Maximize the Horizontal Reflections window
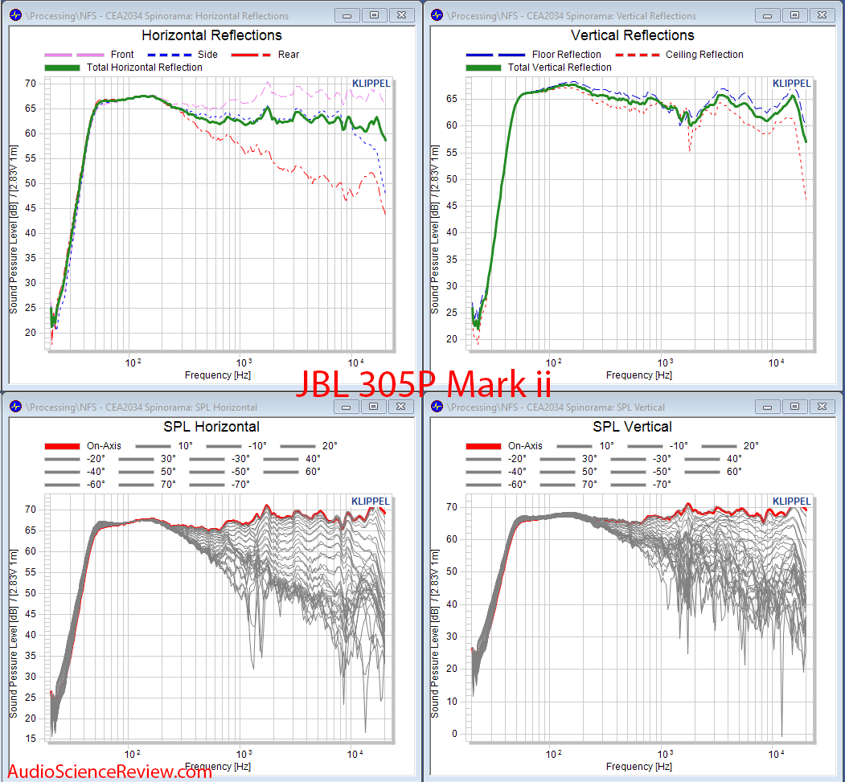845x782 pixels. [374, 15]
